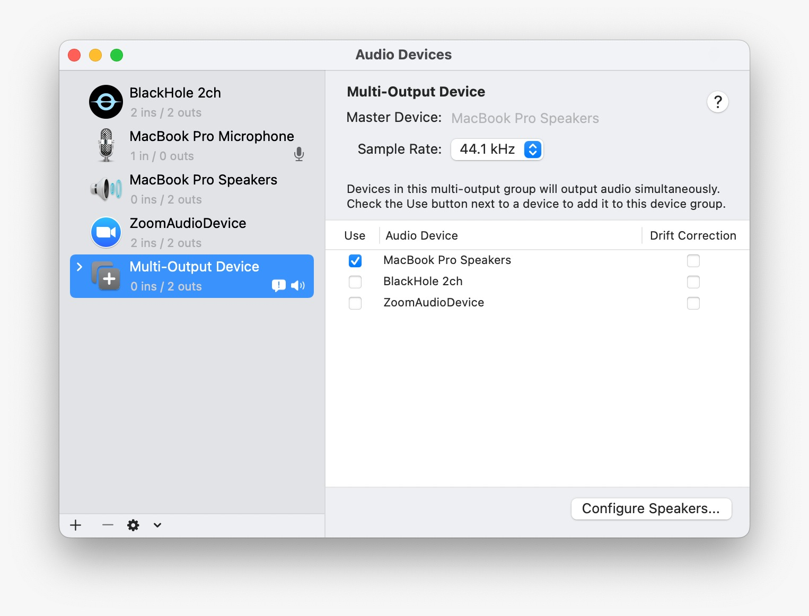Click the Multi-Output Device stack icon

(x=106, y=276)
